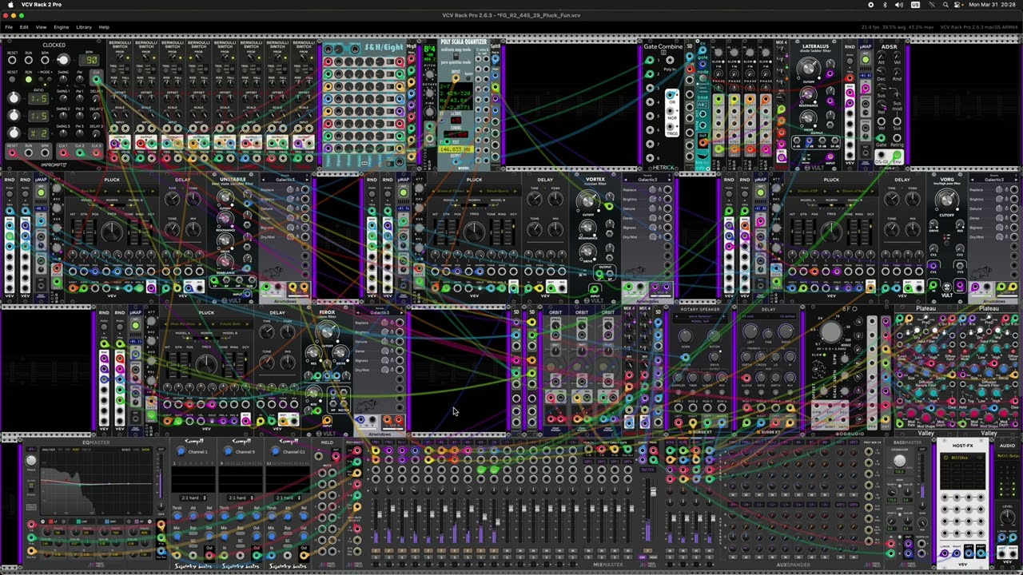This screenshot has width=1023, height=575.
Task: Open the Library menu
Action: 84,27
